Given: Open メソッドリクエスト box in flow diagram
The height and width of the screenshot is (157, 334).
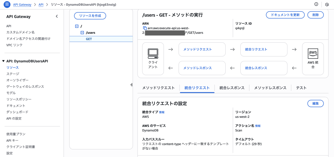Looking at the screenshot, I should (202, 50).
